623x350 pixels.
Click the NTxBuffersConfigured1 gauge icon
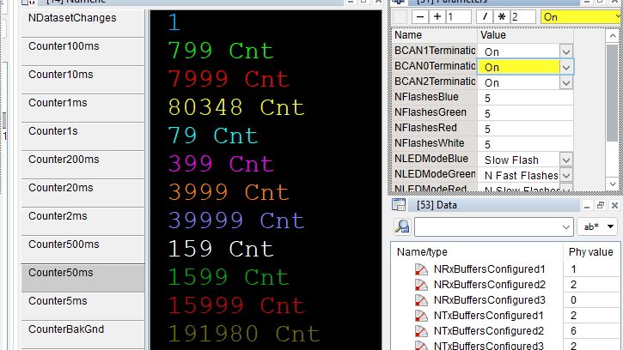421,316
